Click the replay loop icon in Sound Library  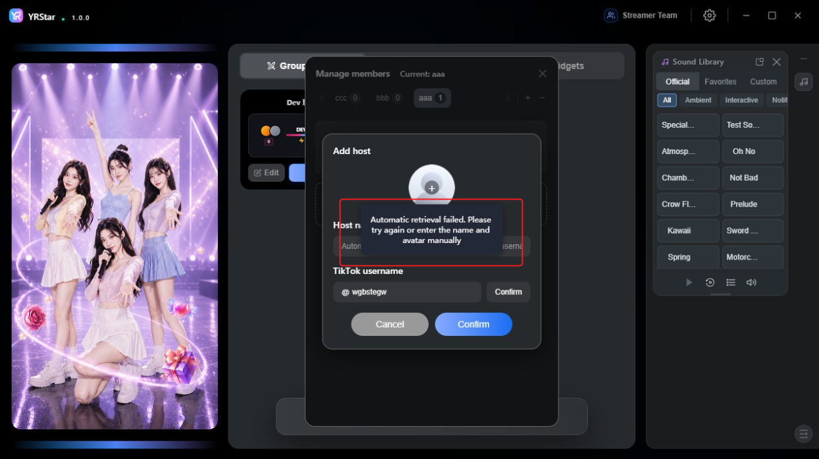pos(710,282)
